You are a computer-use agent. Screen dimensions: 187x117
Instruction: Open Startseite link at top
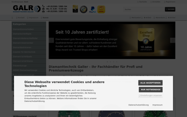point(142,2)
